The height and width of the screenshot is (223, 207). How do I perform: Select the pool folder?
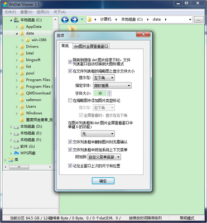point(30,73)
